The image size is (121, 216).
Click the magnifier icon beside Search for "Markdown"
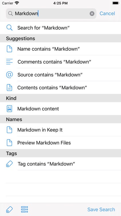pyautogui.click(x=9, y=28)
